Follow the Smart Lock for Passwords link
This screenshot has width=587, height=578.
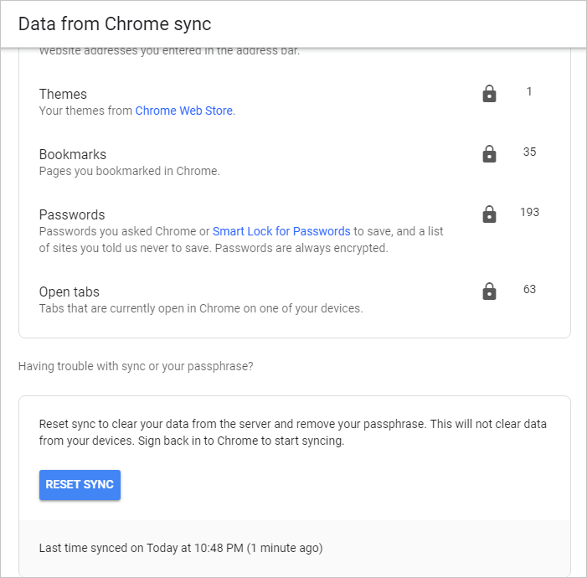pos(281,231)
